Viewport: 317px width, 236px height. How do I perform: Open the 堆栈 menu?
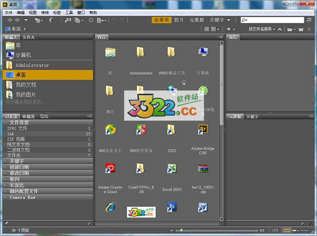[x=45, y=13]
